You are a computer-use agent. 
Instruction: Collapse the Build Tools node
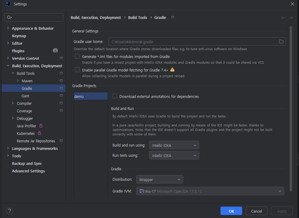(x=13, y=73)
